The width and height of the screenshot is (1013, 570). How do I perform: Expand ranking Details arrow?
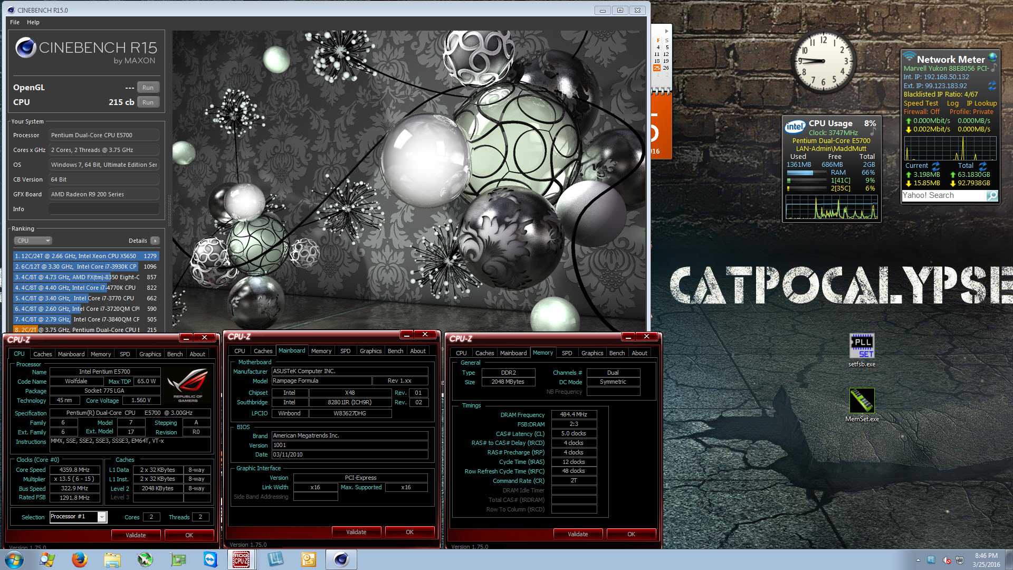pyautogui.click(x=155, y=241)
